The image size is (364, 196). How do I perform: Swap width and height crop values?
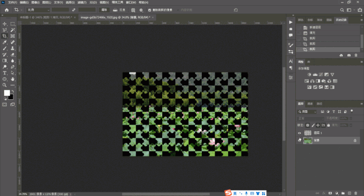[74, 10]
